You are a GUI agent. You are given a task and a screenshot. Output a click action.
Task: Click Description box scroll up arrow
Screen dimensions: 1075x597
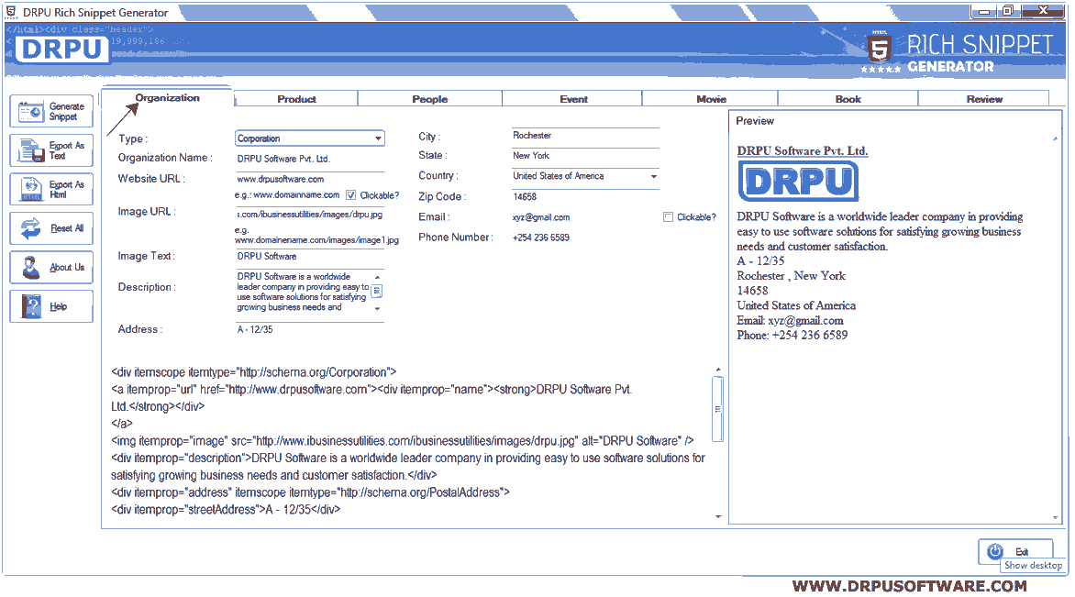[x=377, y=277]
